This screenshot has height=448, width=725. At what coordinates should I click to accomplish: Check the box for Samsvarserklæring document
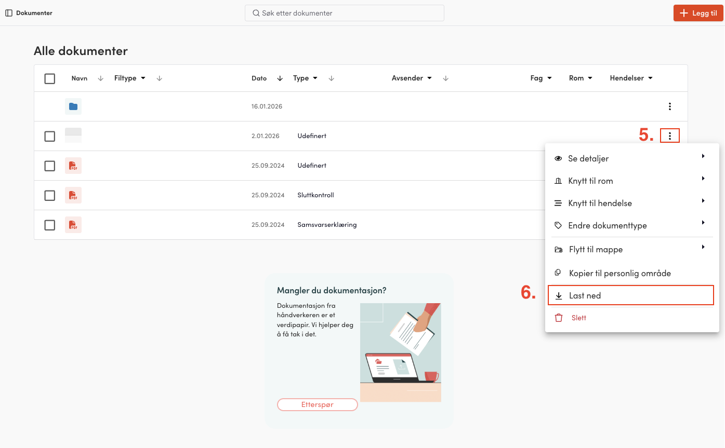50,225
